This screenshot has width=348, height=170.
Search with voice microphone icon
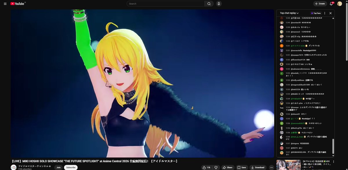219,4
